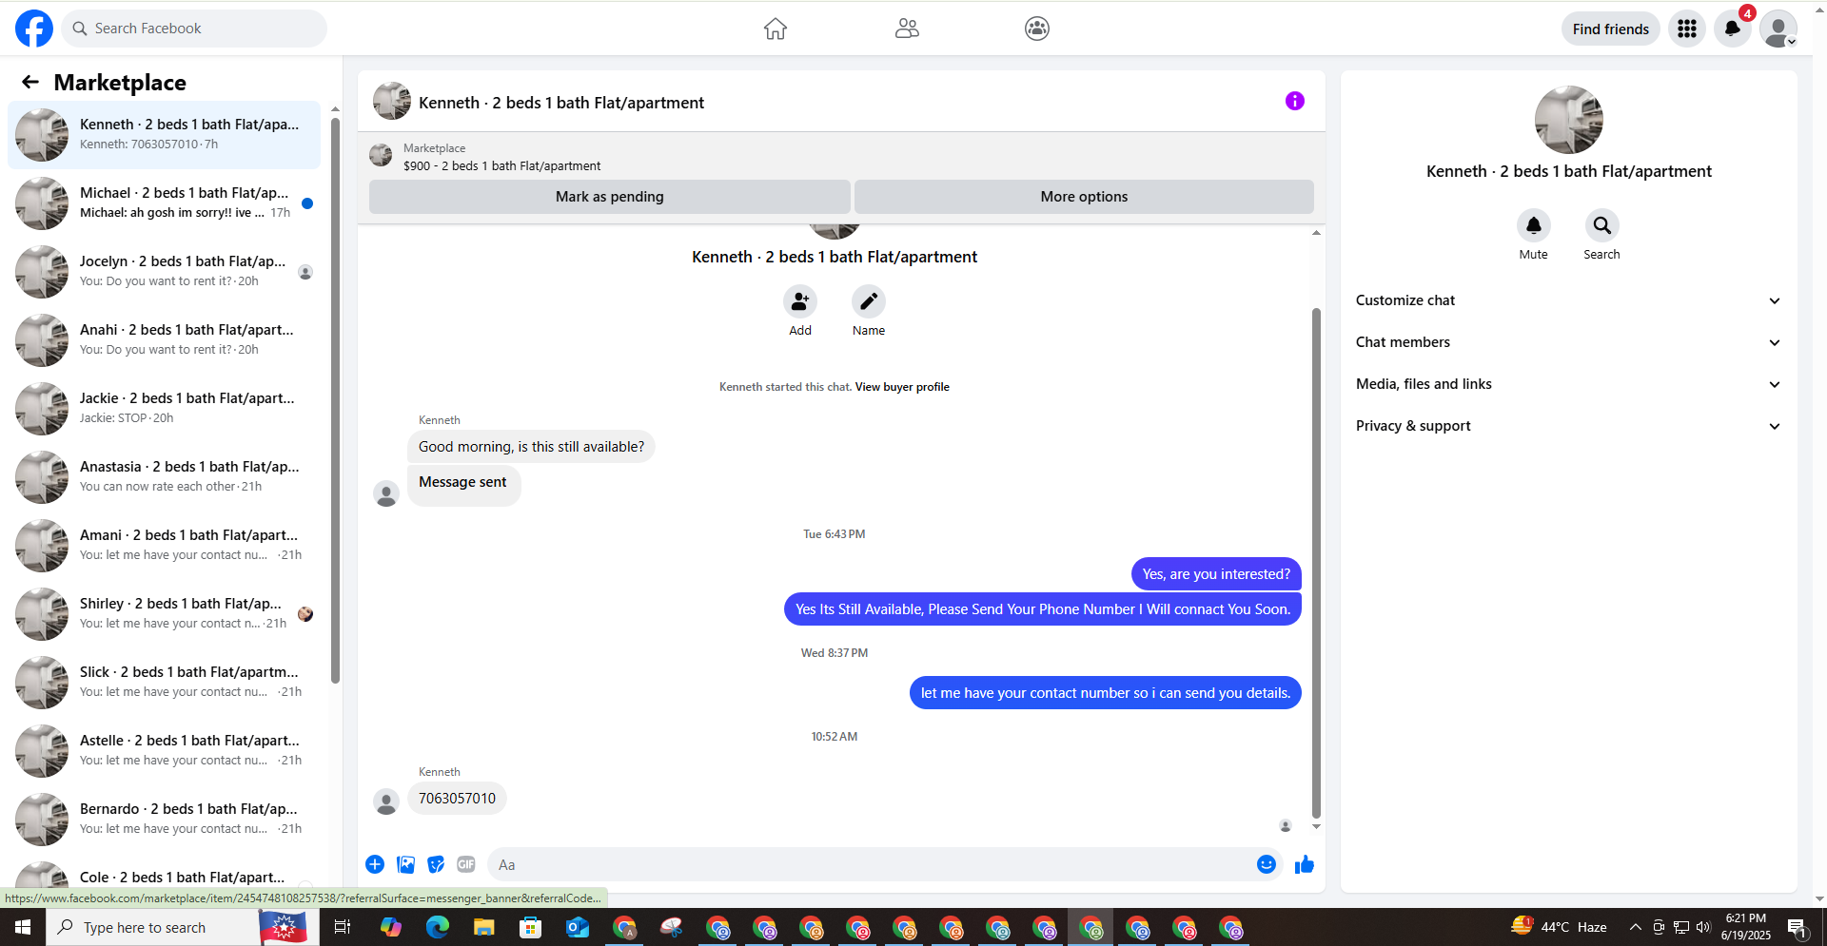Expand the Customize chat section
Viewport: 1827px width, 946px height.
[x=1568, y=300]
